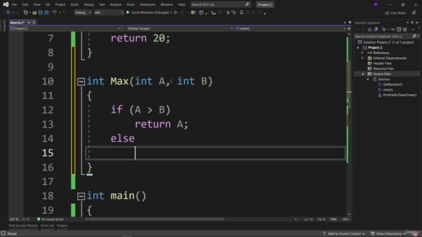
Task: Toggle auto-hide pin of Solution Explorer
Action: (412, 22)
